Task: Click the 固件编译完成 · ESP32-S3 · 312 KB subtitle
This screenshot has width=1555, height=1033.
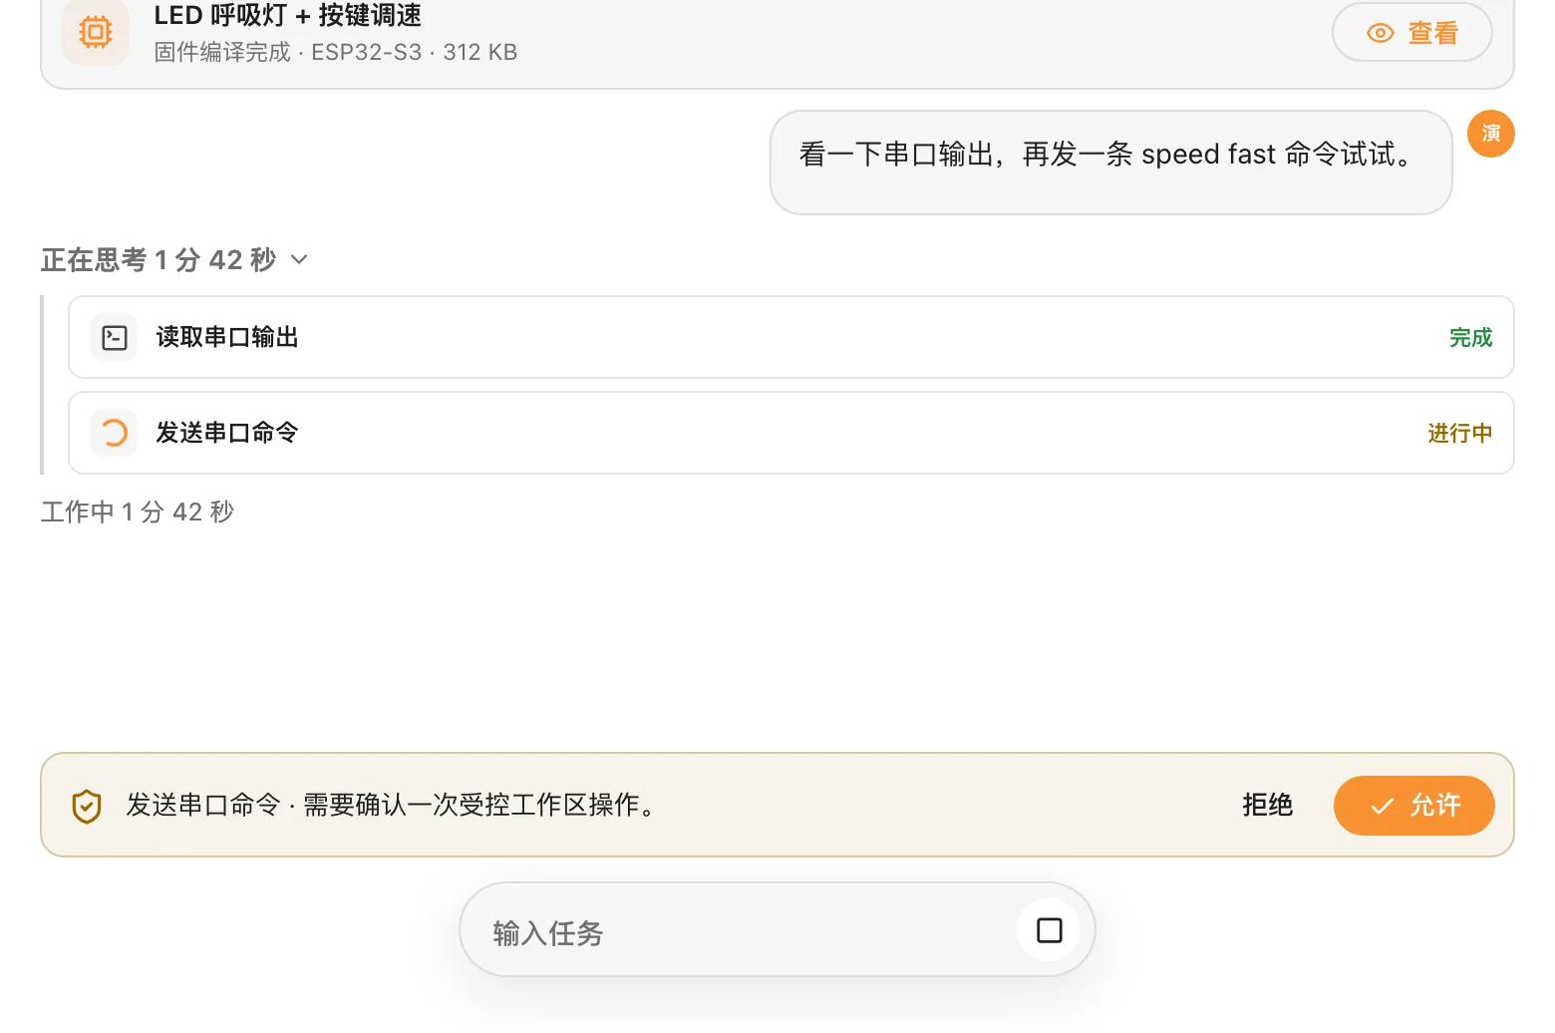Action: point(336,52)
